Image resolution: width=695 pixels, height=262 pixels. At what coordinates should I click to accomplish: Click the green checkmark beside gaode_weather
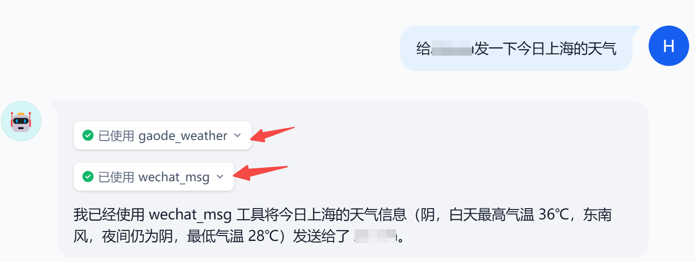88,135
